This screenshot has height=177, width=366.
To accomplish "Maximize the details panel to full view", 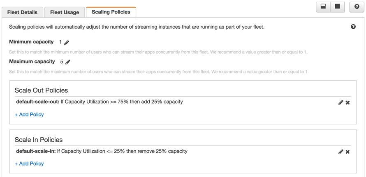I will 337,7.
